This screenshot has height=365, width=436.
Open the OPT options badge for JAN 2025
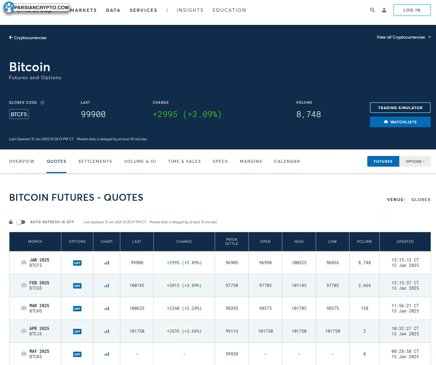tap(77, 263)
